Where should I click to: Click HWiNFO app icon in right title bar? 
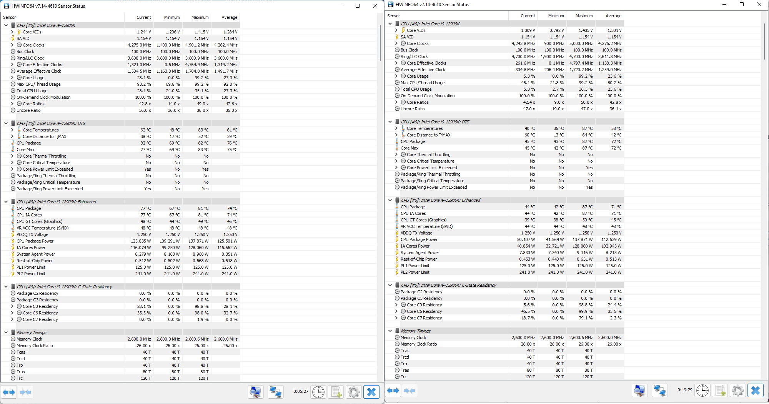pyautogui.click(x=391, y=4)
